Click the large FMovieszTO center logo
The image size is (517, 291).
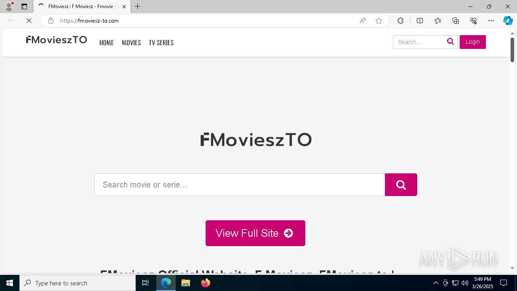coord(256,139)
